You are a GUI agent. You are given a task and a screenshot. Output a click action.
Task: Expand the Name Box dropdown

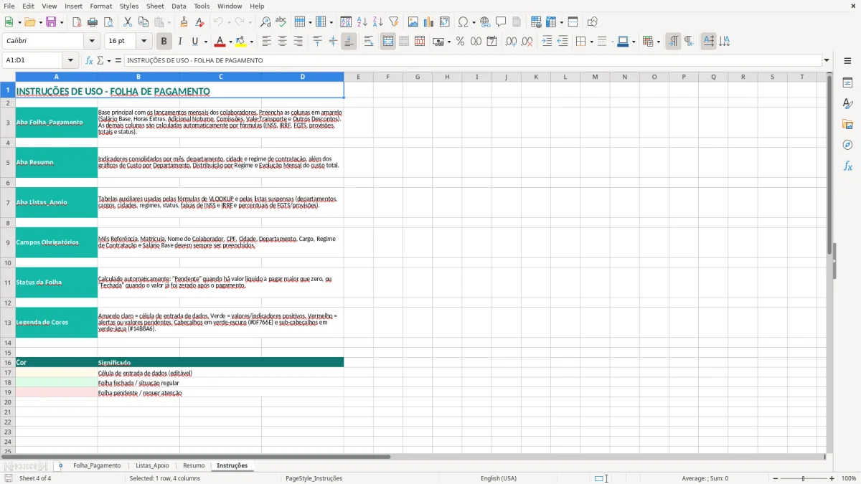[70, 61]
